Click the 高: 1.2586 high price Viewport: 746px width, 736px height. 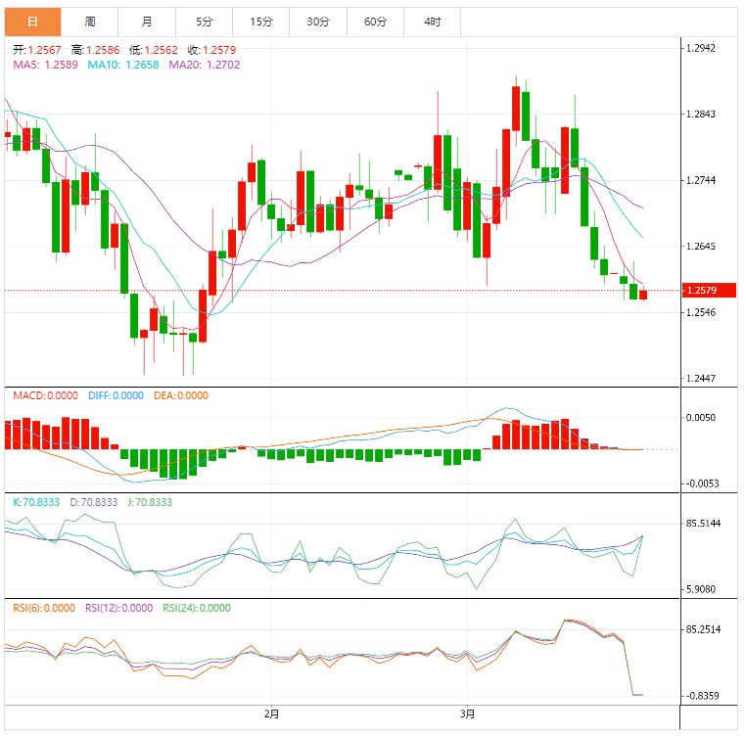(x=95, y=50)
